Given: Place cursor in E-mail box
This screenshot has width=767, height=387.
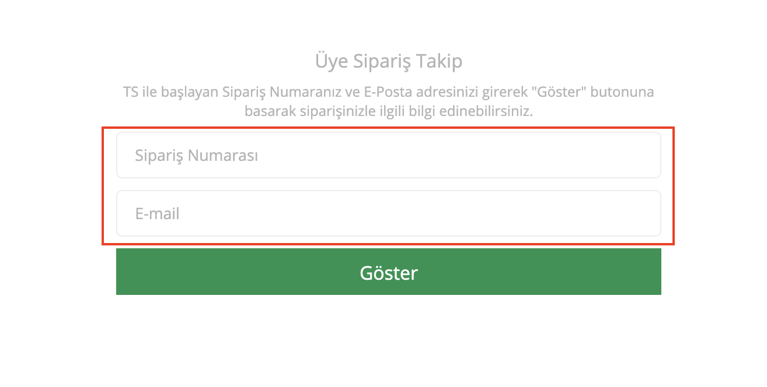Looking at the screenshot, I should [388, 214].
